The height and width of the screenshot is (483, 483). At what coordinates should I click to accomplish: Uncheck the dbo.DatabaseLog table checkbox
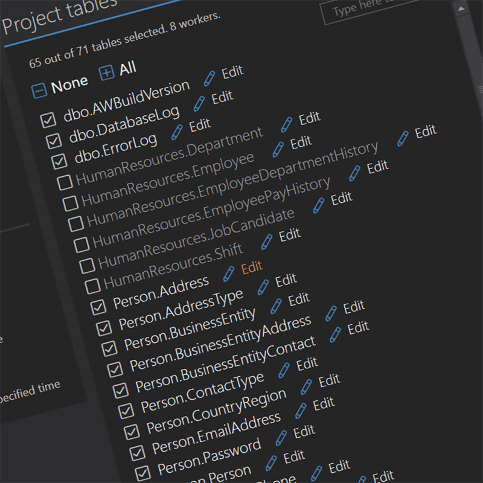pos(54,141)
